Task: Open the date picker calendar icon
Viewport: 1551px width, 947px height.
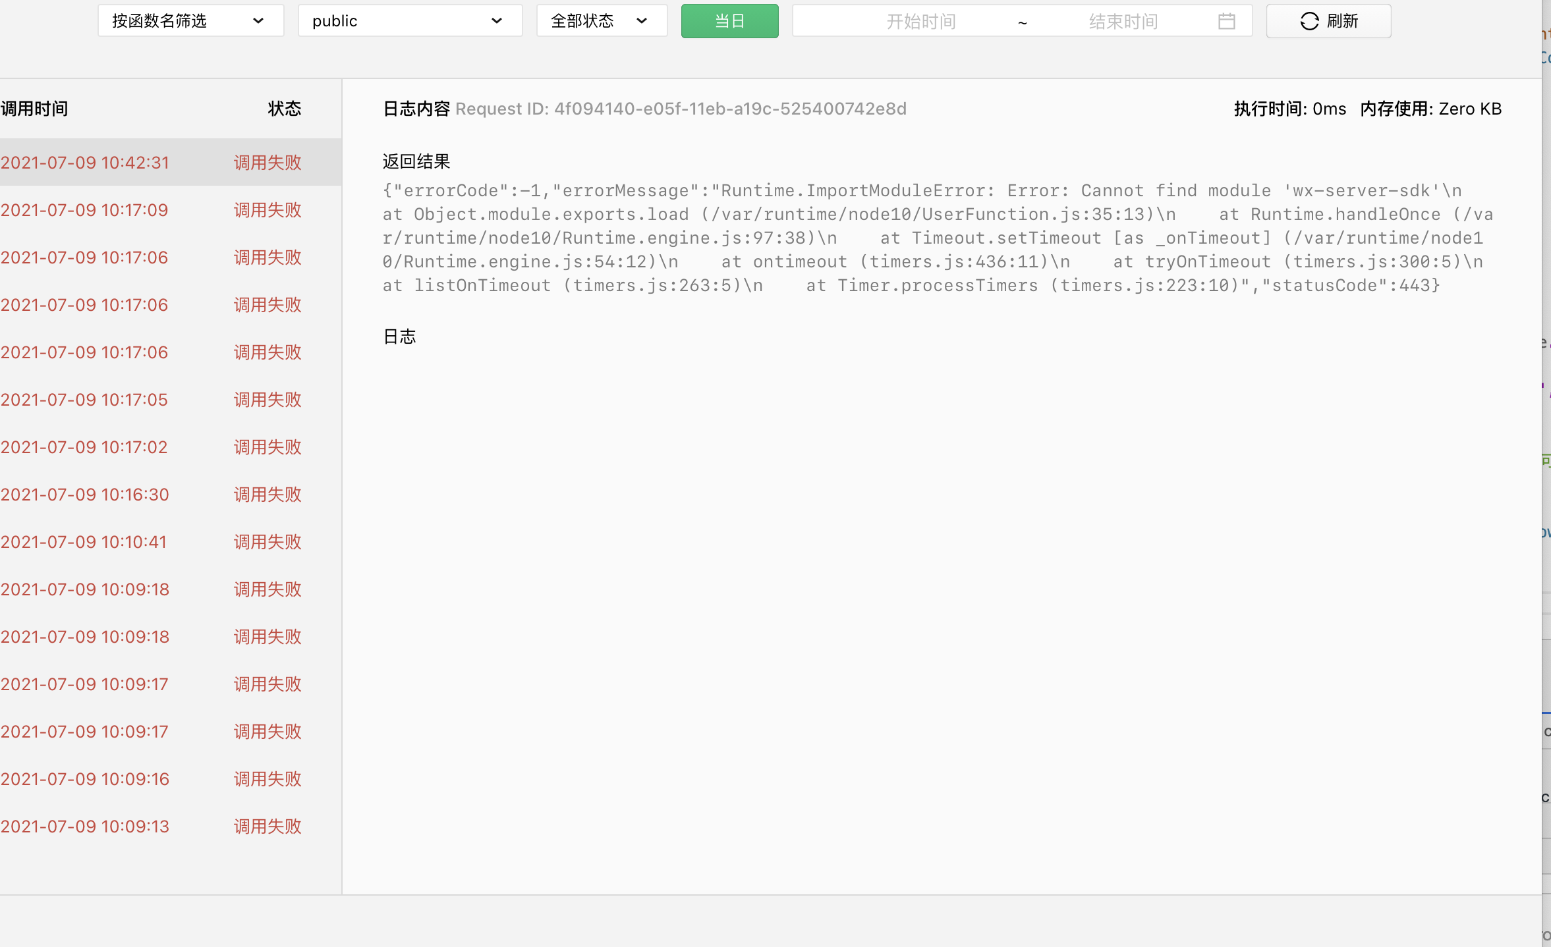Action: (x=1226, y=21)
